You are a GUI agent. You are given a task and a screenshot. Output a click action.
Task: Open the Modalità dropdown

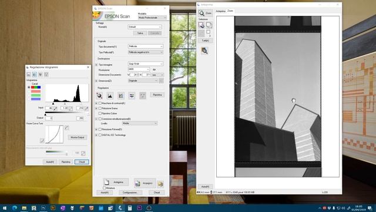pos(152,18)
